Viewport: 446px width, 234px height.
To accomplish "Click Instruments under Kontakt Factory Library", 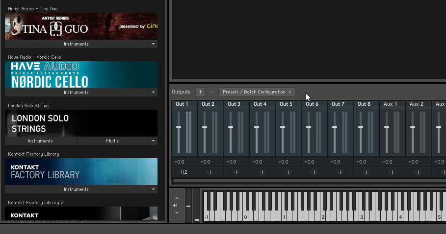I will pos(76,189).
